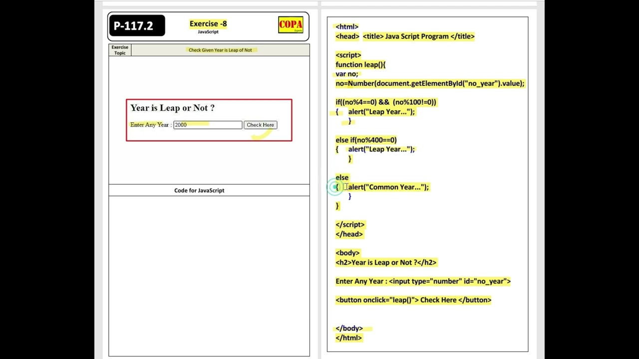Click the 'if((no%4==0) && (no%100!=0))' line
The image size is (639, 359).
[x=386, y=102]
